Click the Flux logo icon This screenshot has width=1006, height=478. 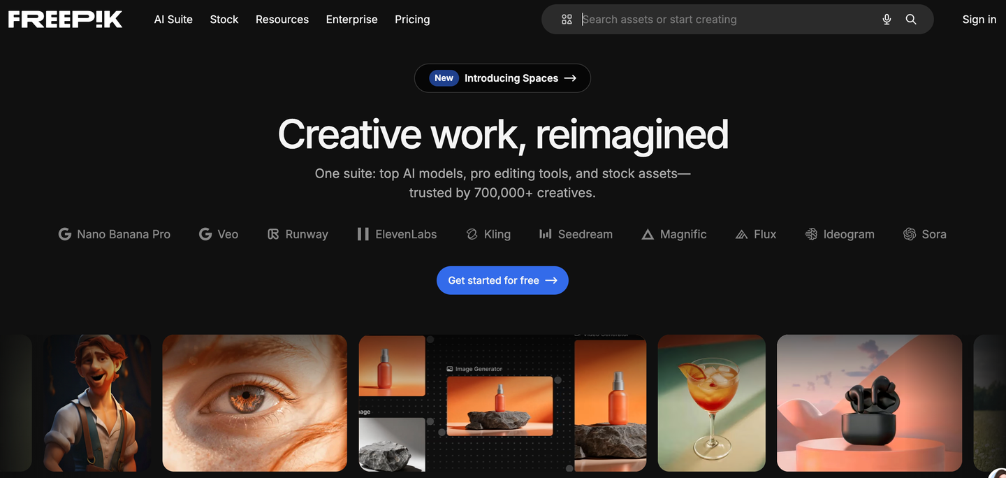(x=742, y=235)
